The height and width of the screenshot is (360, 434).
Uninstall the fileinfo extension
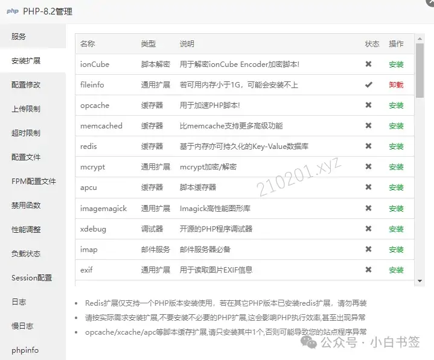coord(396,85)
